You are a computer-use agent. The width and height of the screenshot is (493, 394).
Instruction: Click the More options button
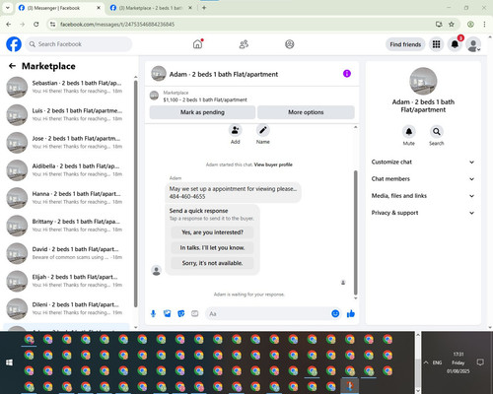coord(306,112)
